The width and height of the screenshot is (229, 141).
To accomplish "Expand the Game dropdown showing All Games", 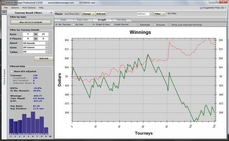I will pyautogui.click(x=35, y=48).
